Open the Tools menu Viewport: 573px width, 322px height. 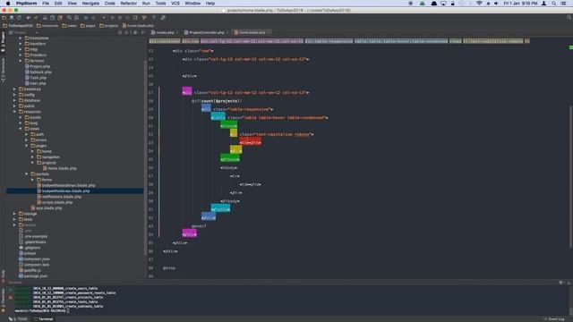point(160,4)
